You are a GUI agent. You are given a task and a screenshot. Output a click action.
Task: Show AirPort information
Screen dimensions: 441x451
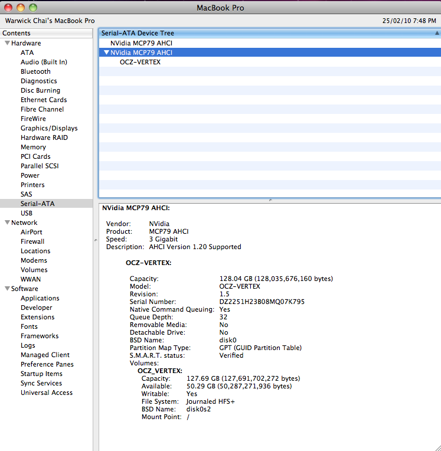(31, 232)
